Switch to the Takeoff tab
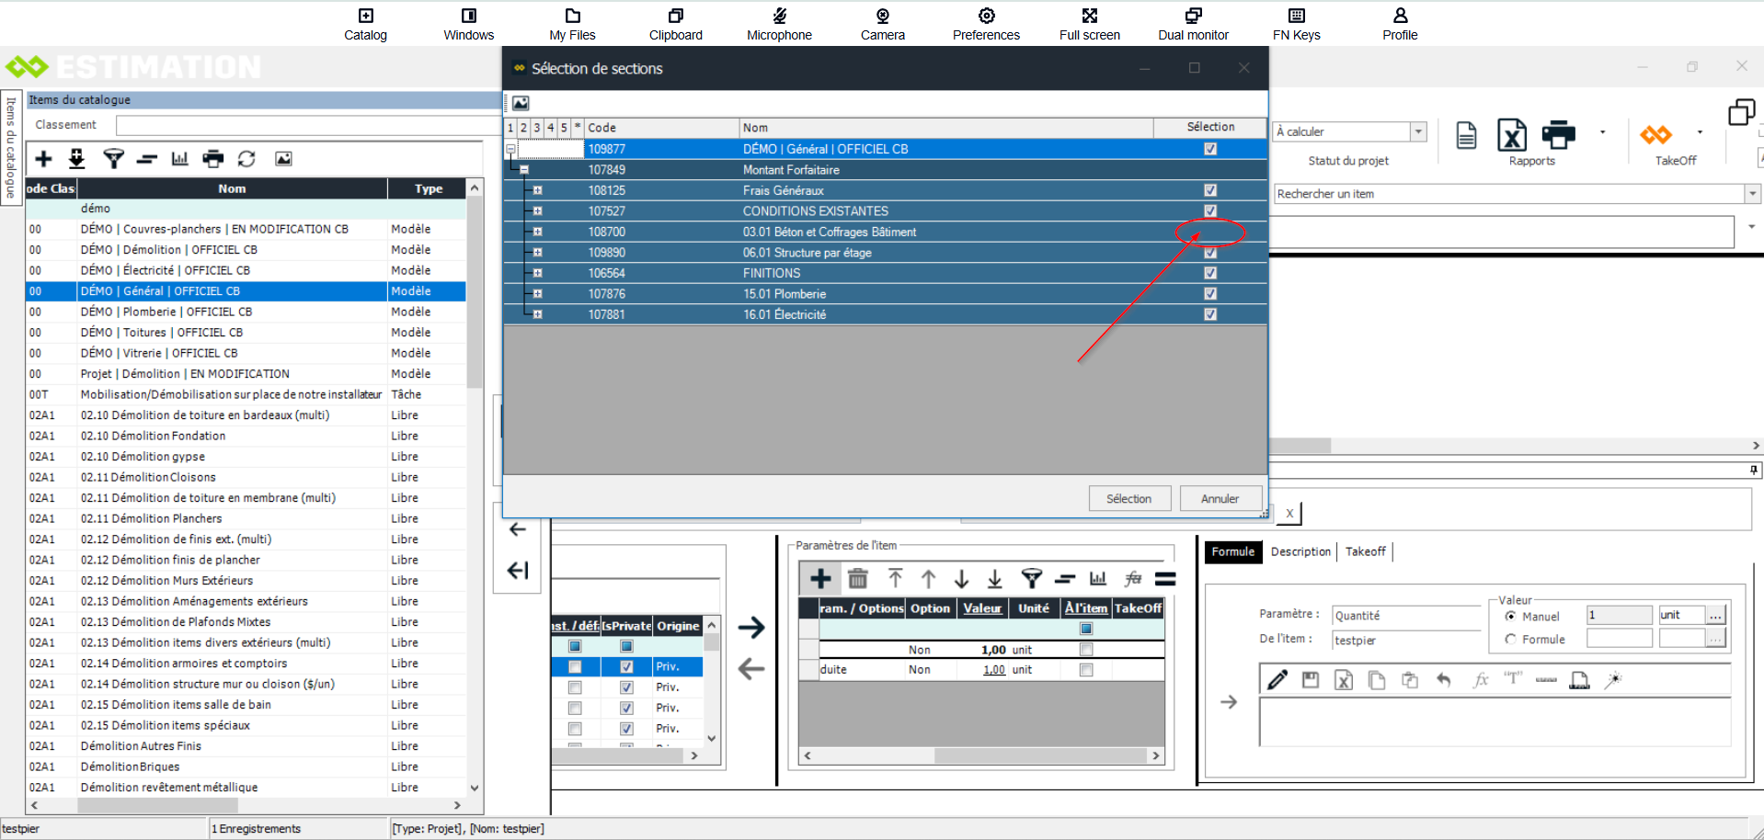 coord(1365,551)
